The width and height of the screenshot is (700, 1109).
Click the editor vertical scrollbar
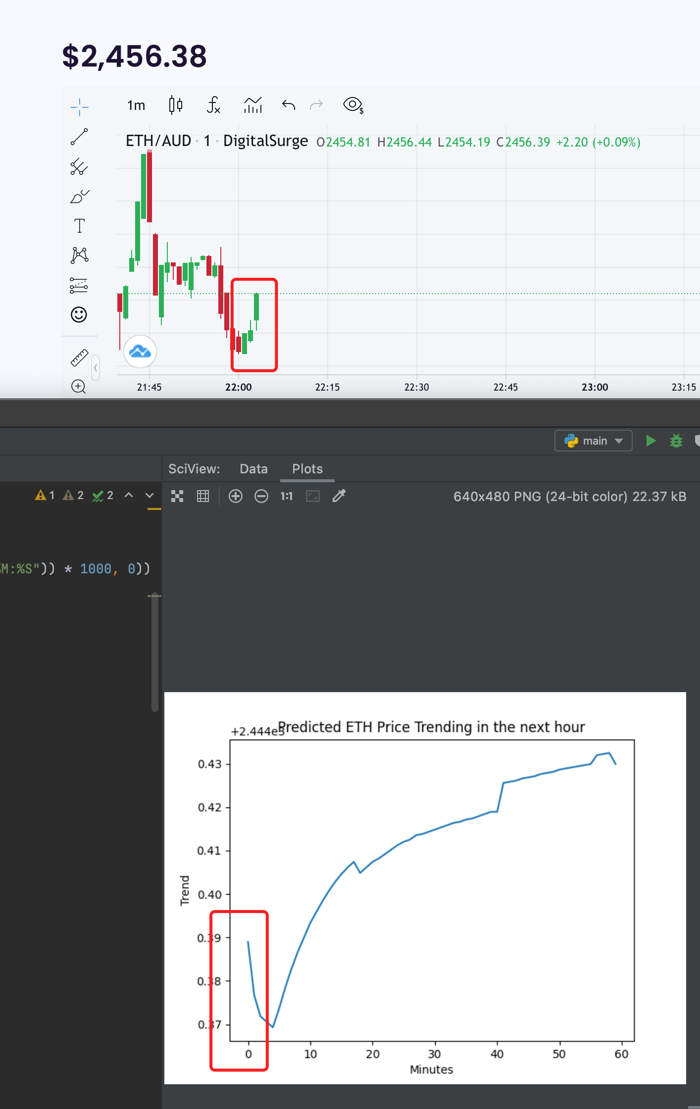[155, 652]
